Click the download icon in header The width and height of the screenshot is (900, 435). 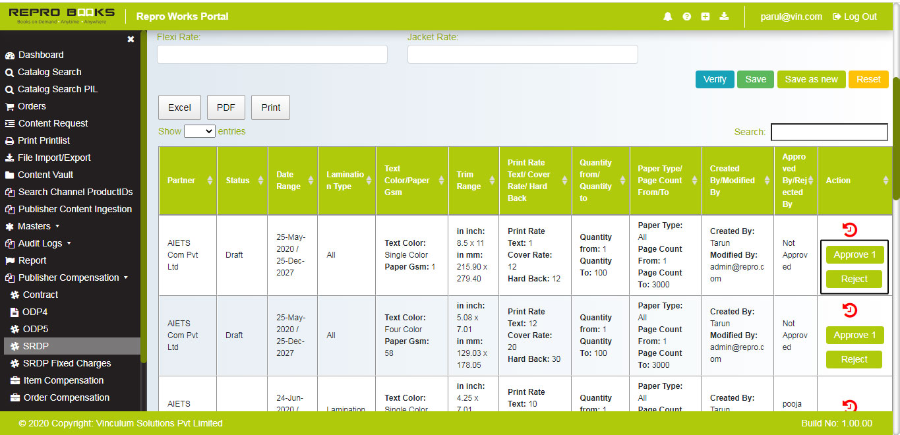coord(724,16)
